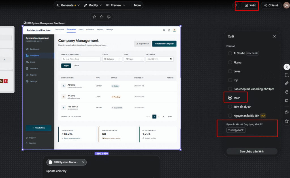Open the More menu
Screen dimensions: 290x178
[x=135, y=5]
